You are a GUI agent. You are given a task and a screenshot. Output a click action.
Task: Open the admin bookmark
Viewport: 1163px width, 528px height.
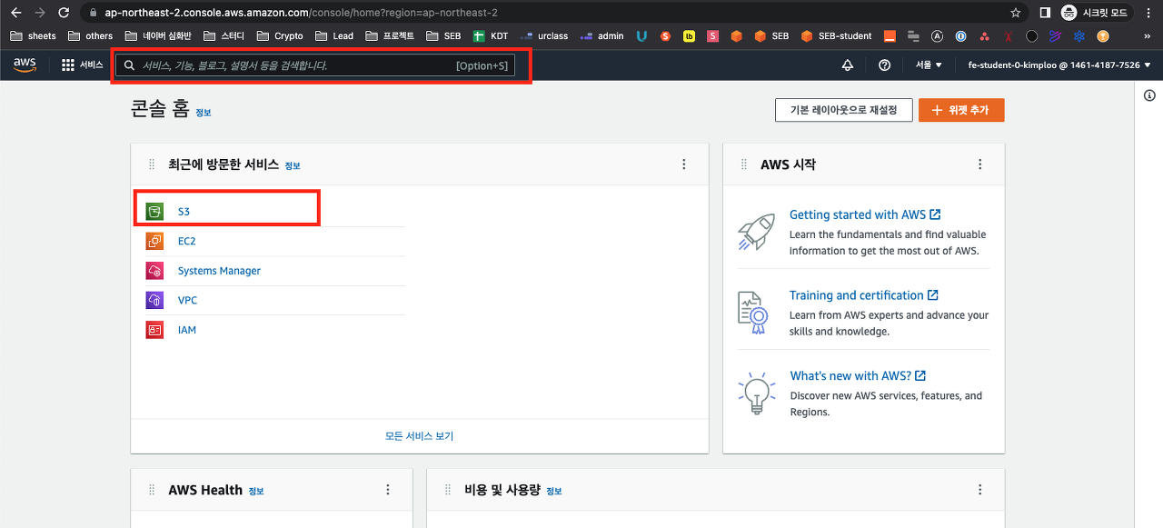tap(601, 36)
